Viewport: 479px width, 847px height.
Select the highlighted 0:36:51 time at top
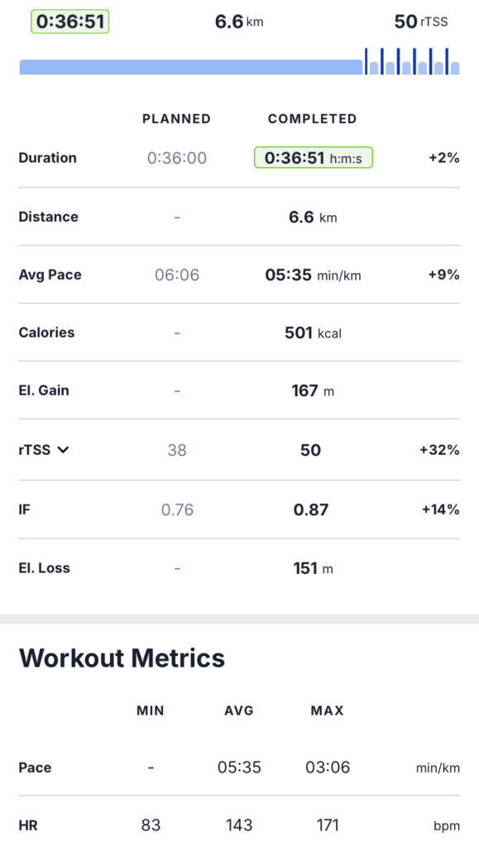pyautogui.click(x=70, y=22)
